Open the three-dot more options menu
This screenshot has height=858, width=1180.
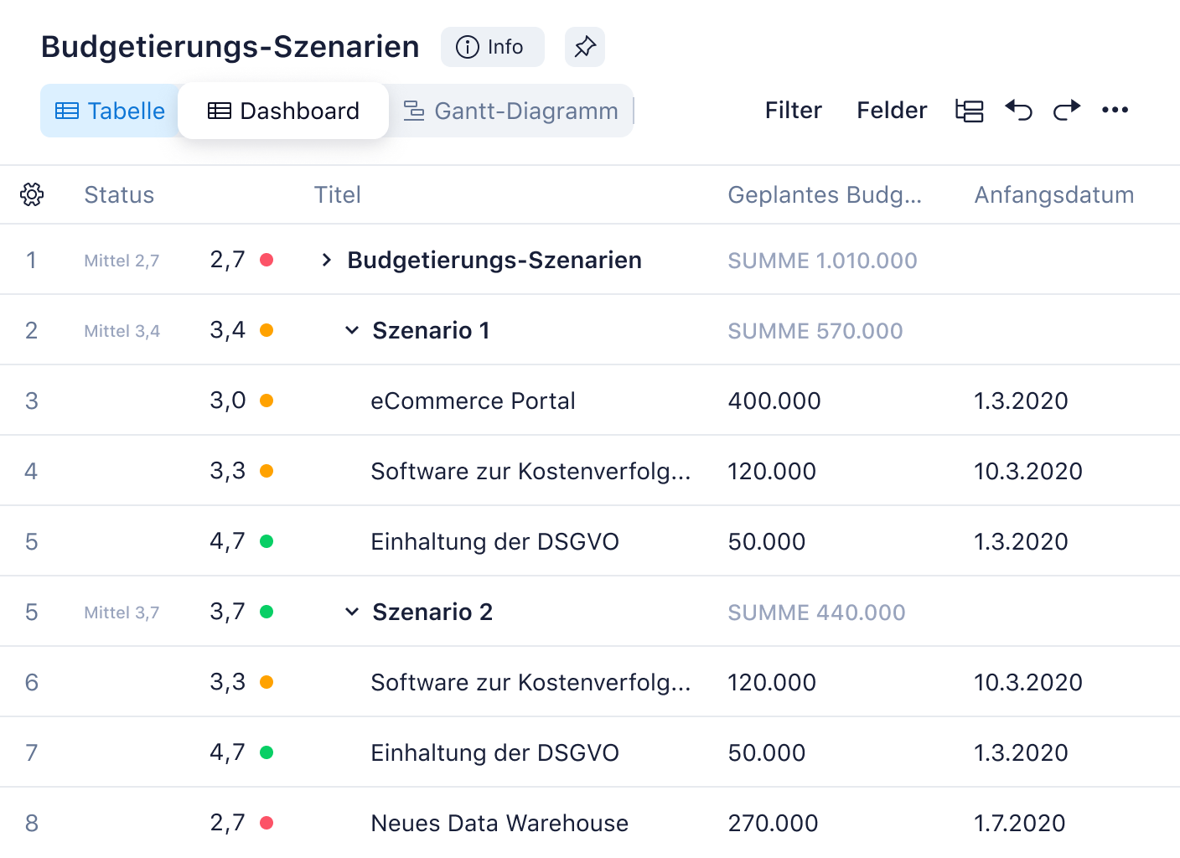point(1115,110)
